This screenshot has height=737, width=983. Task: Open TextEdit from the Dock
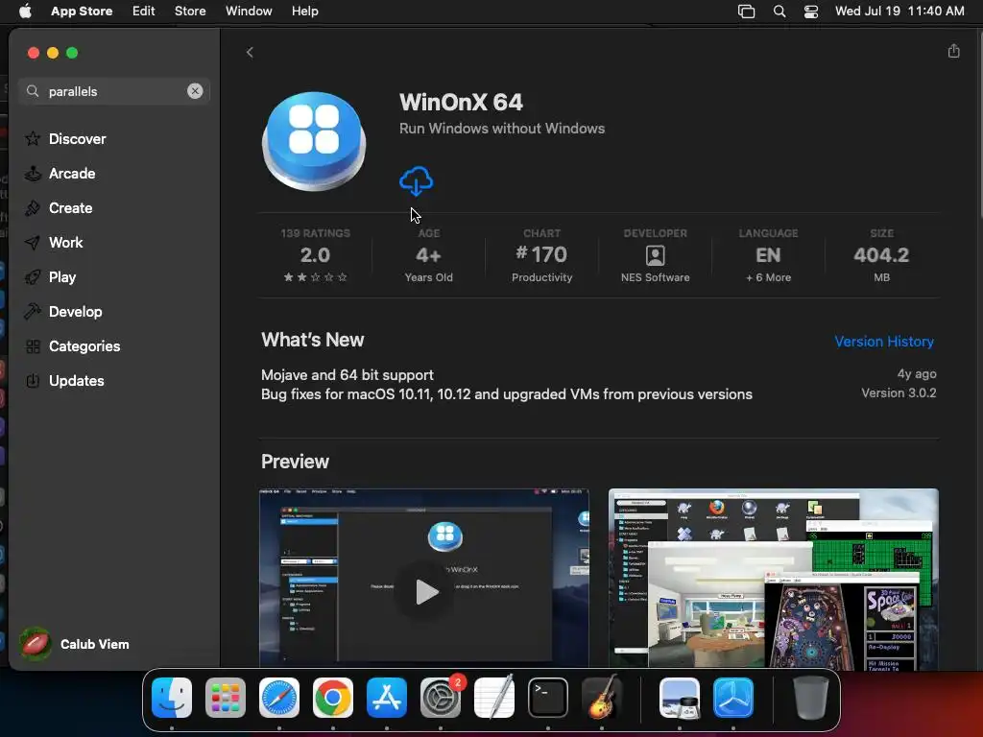(494, 698)
